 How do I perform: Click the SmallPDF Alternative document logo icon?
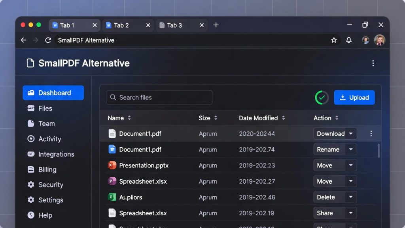pyautogui.click(x=30, y=63)
